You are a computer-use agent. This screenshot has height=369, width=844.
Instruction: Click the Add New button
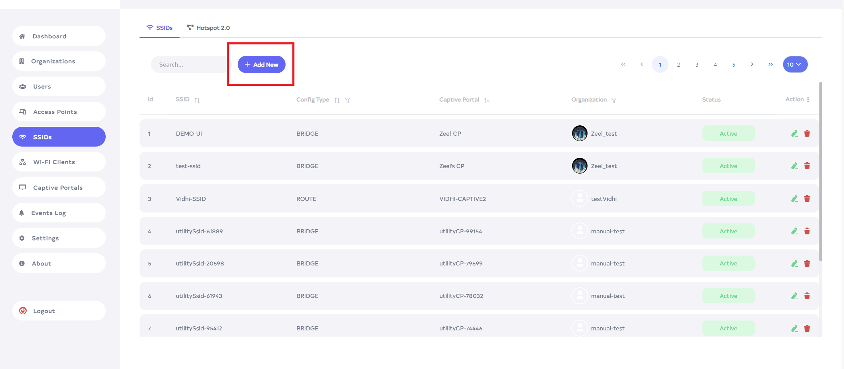pyautogui.click(x=262, y=65)
